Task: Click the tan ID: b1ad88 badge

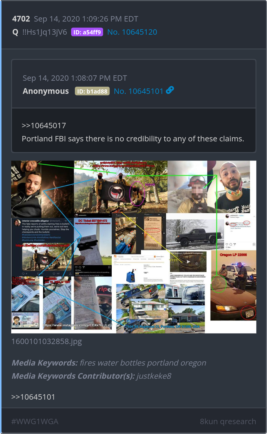Action: (x=92, y=91)
